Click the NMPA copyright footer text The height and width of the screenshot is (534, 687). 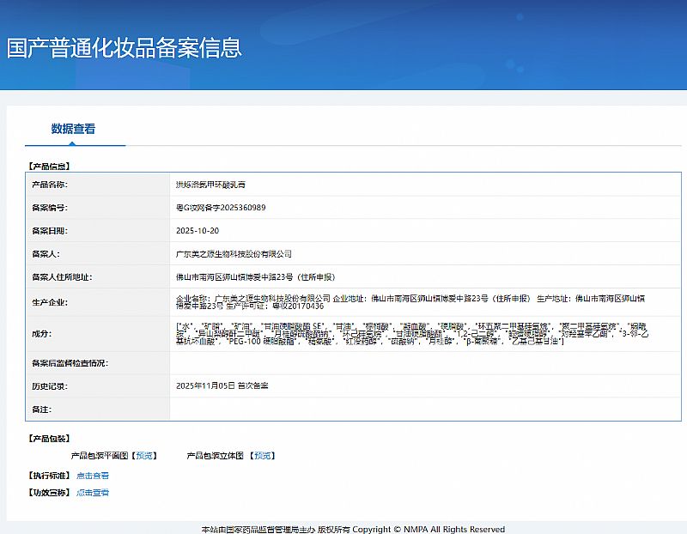[353, 529]
